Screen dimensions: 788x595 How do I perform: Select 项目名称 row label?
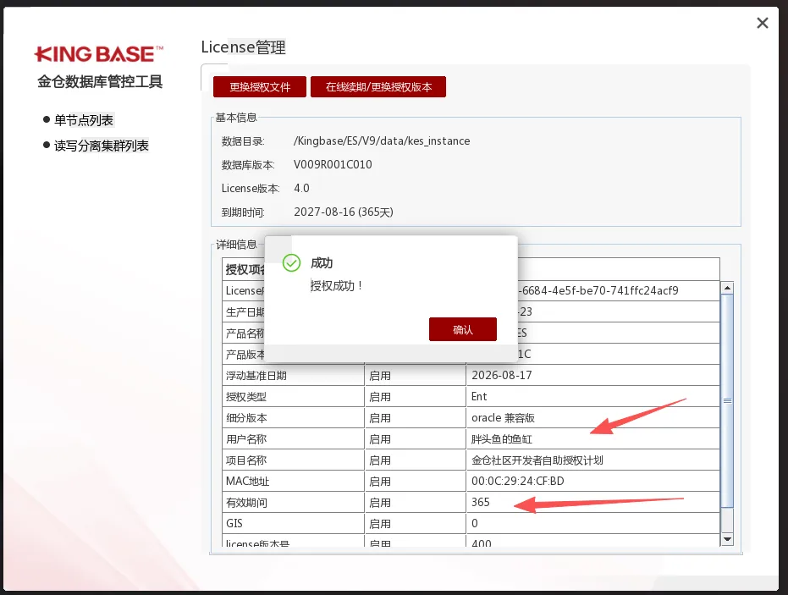pyautogui.click(x=245, y=460)
